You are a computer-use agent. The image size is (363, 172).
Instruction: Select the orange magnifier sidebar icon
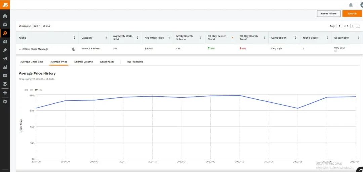coord(5,33)
